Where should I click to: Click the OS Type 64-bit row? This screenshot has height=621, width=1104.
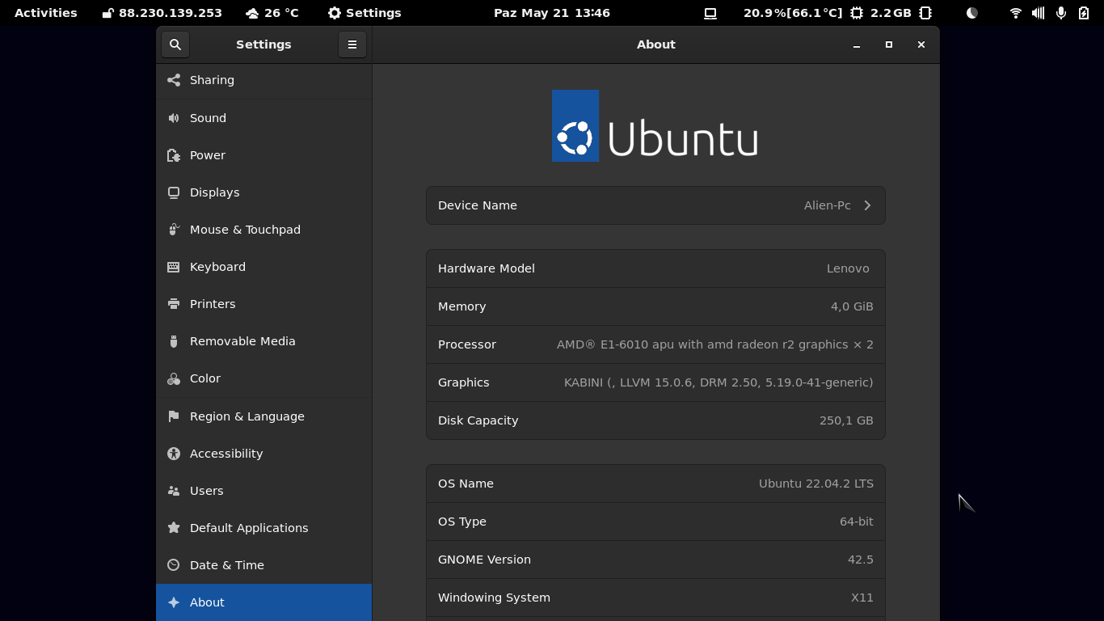coord(655,522)
